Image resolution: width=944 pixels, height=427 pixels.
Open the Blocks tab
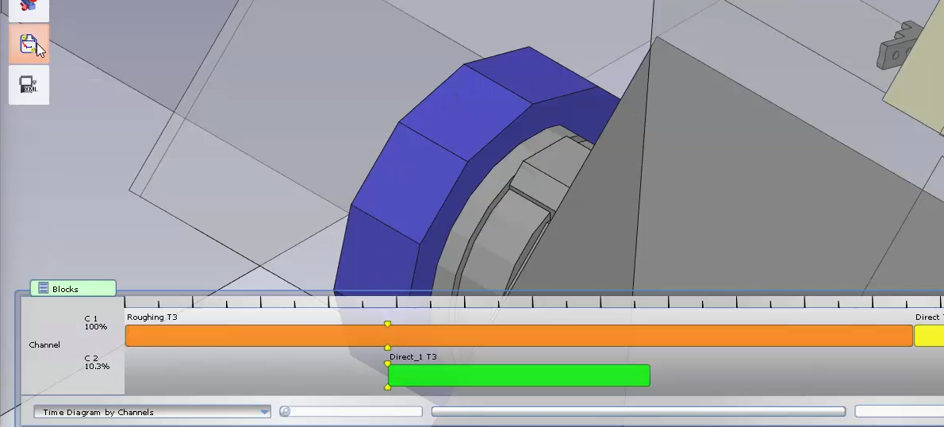pyautogui.click(x=73, y=289)
